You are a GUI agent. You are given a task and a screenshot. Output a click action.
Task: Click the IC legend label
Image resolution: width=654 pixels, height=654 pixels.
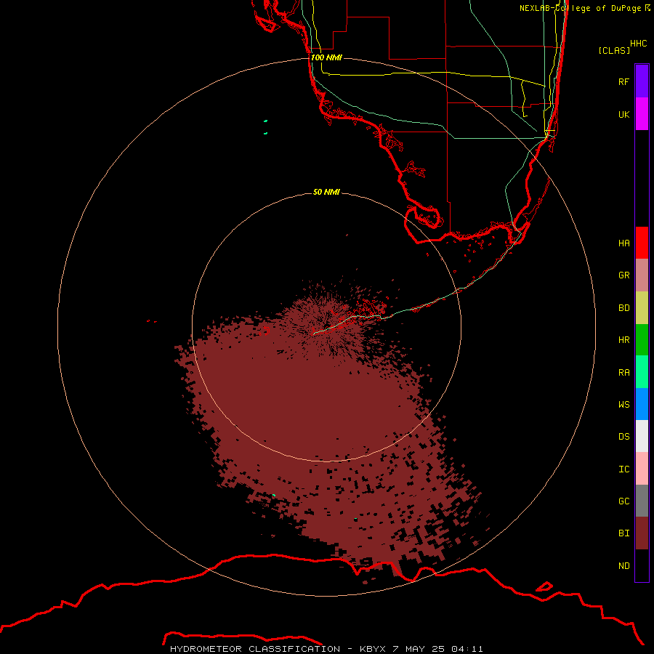tap(623, 469)
